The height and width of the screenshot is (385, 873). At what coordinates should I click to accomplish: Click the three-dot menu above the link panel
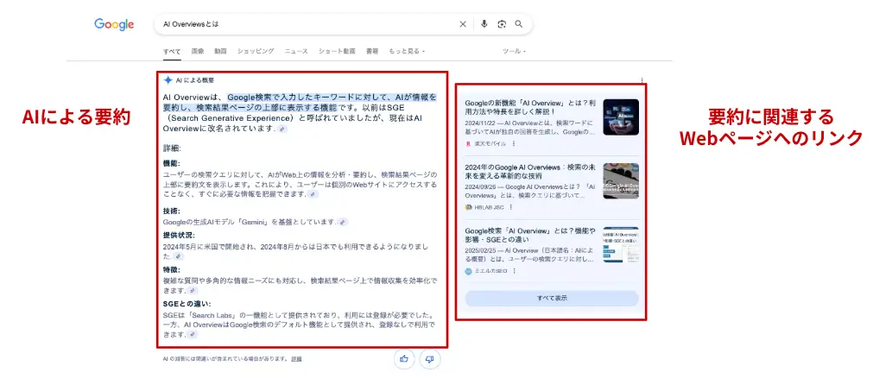pos(642,81)
